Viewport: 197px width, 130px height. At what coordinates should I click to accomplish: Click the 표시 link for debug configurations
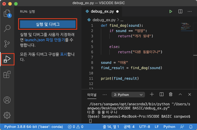[x=64, y=54]
